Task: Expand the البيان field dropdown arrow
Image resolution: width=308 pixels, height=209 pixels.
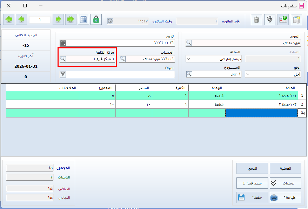Action: pyautogui.click(x=63, y=74)
